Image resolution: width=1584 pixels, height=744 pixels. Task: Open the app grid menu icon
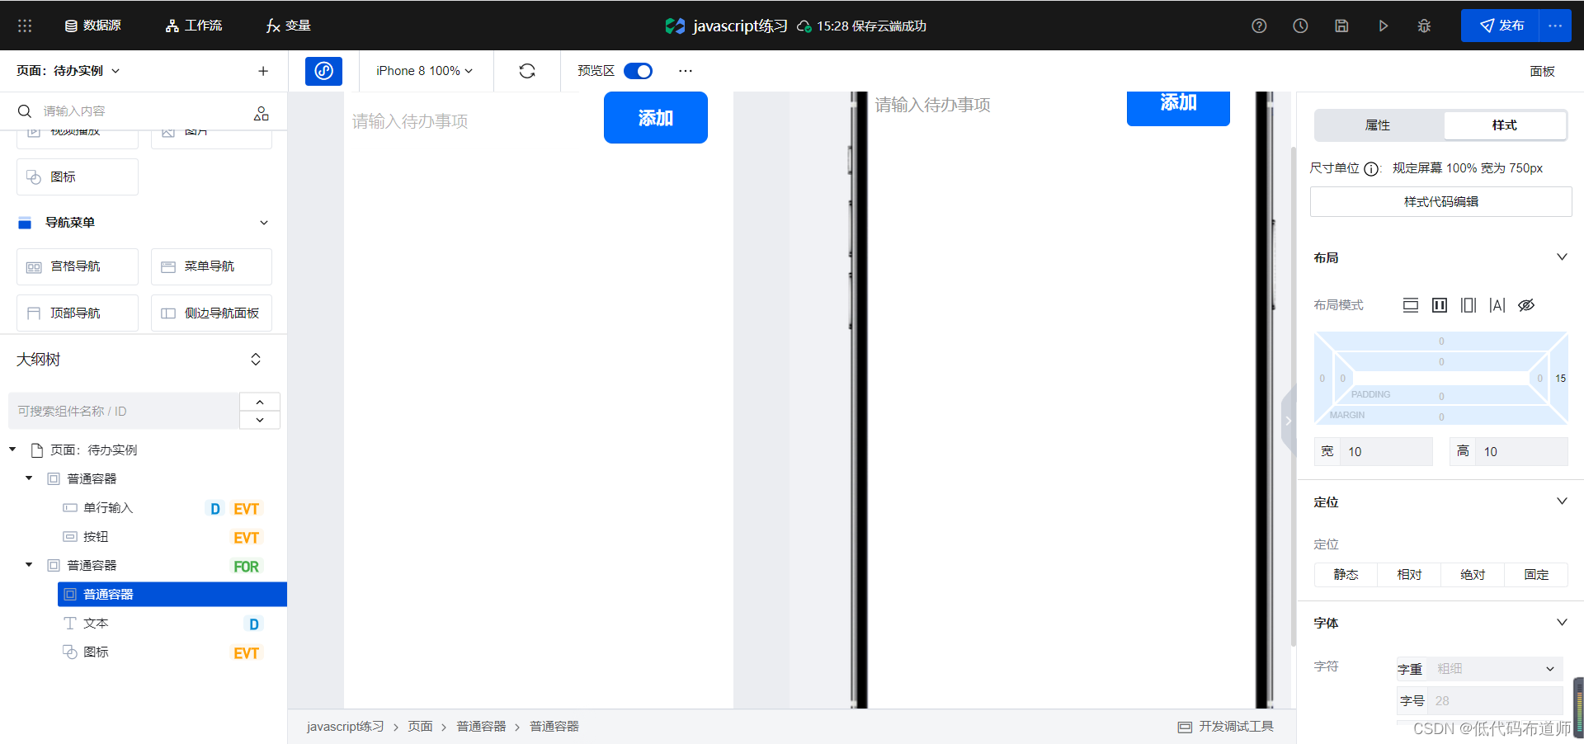click(x=25, y=26)
